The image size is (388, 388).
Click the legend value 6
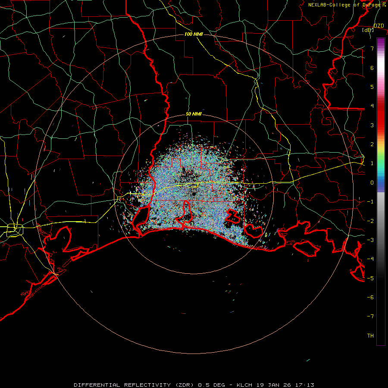point(372,68)
